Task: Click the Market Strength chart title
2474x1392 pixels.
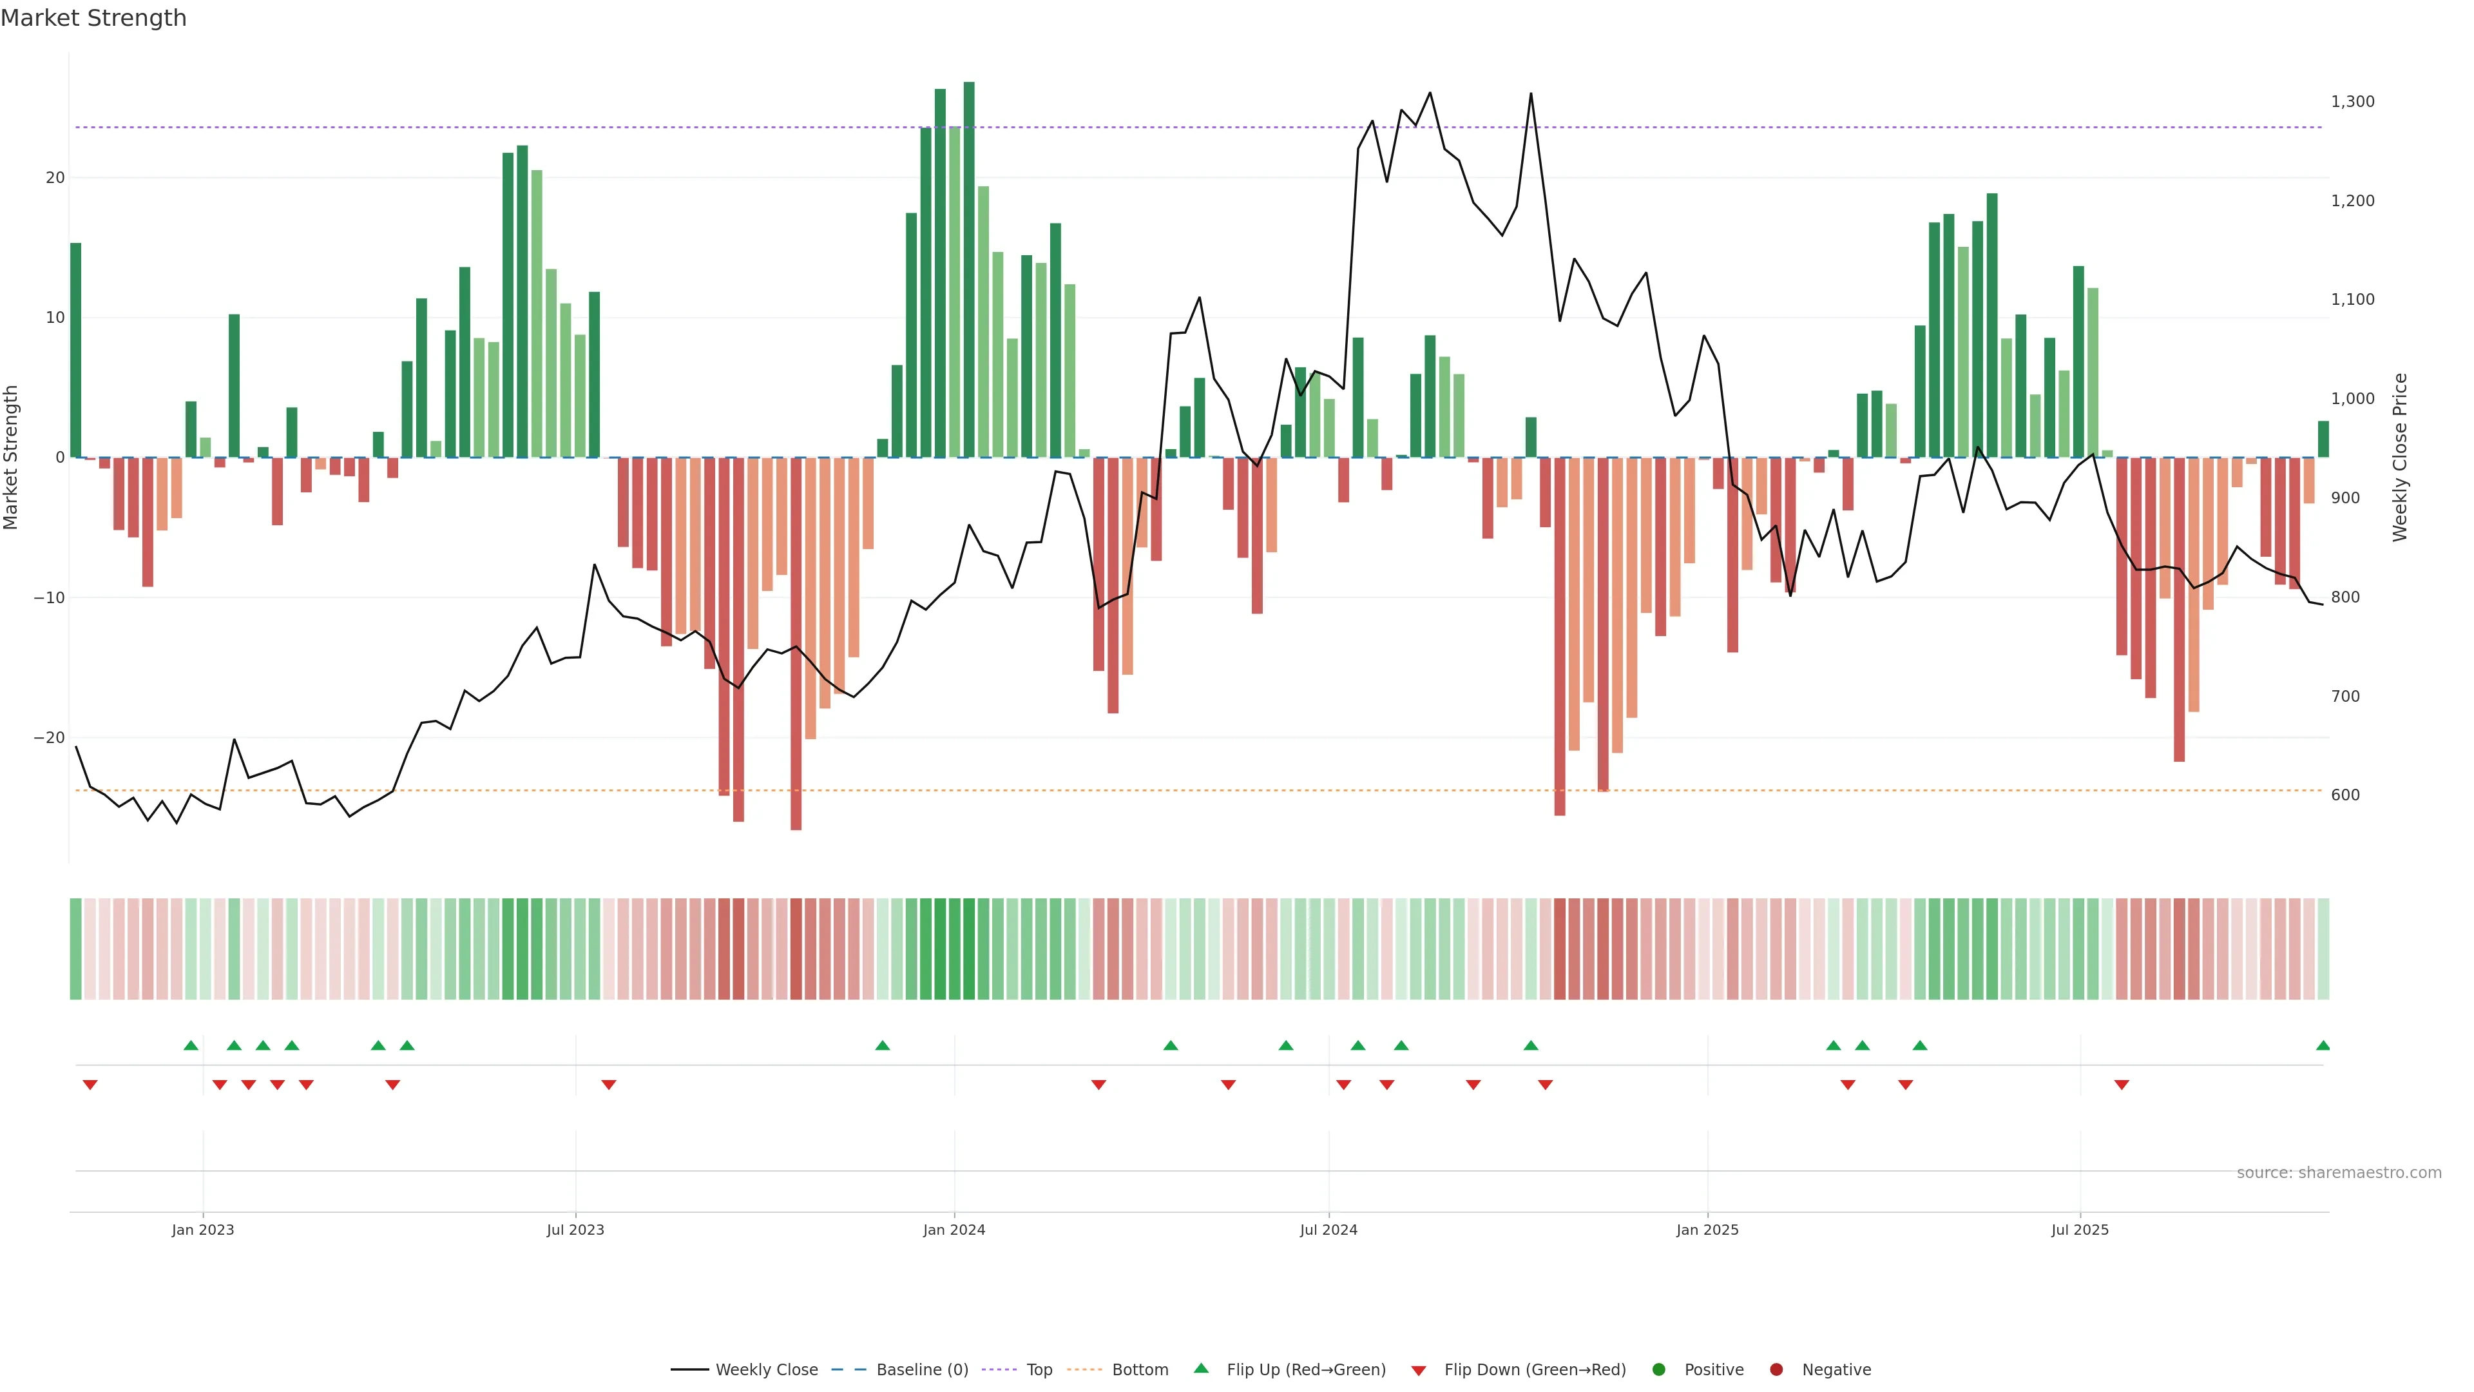Action: (x=93, y=18)
